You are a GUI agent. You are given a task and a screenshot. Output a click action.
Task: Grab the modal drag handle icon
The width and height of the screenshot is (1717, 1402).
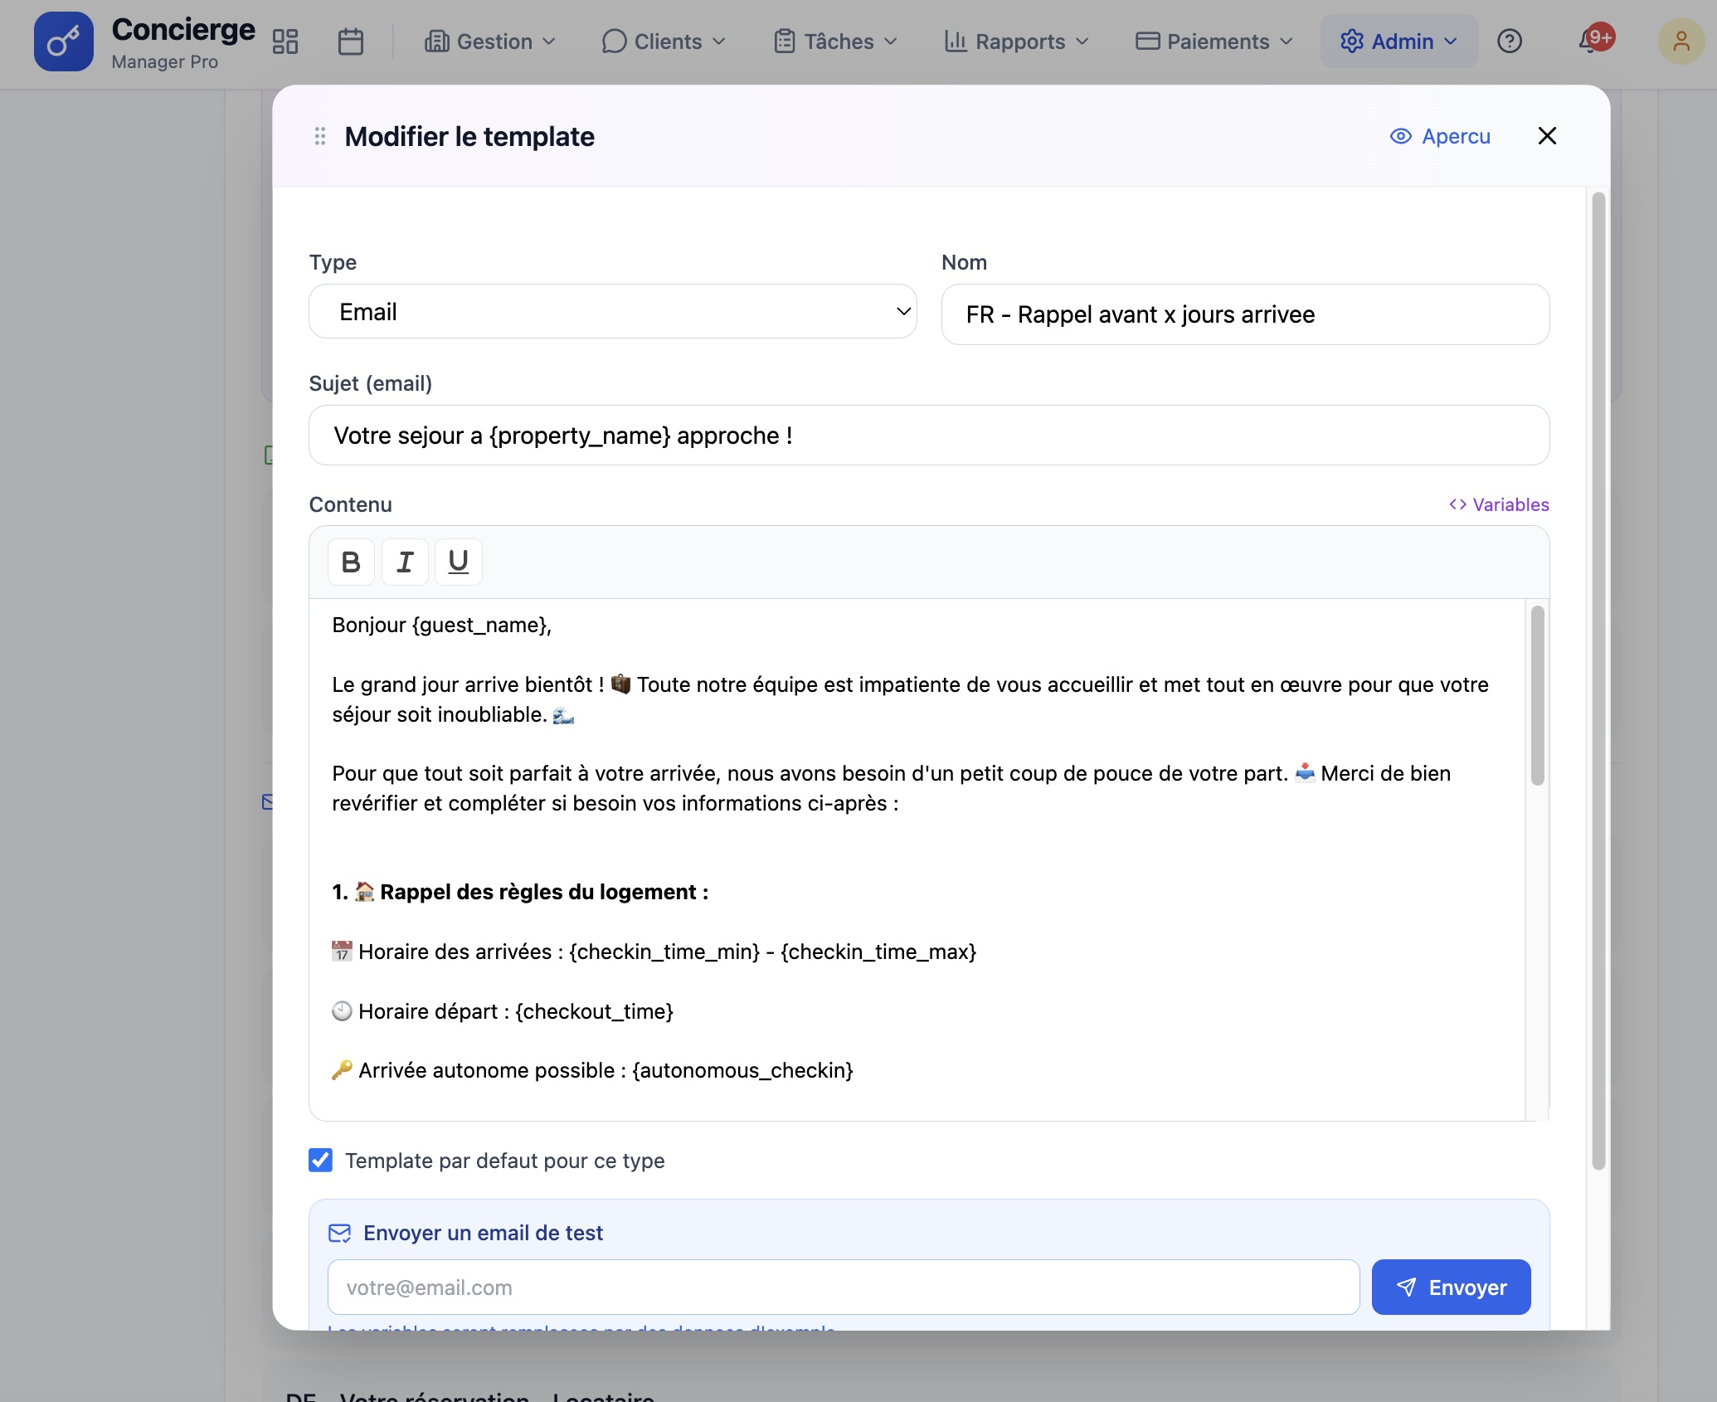pos(319,136)
